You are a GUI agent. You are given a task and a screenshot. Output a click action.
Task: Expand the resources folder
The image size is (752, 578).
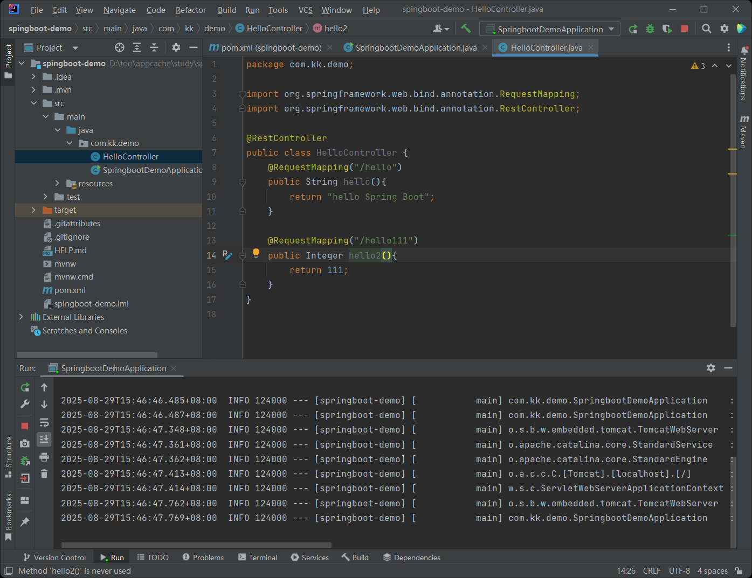click(57, 184)
